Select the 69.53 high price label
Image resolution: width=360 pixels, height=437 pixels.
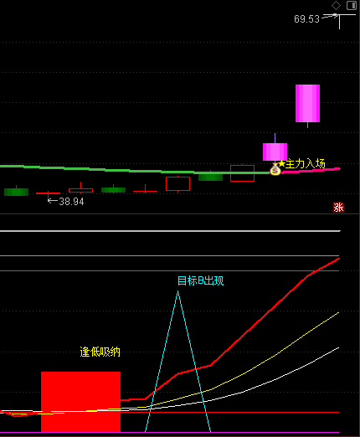[x=306, y=19]
